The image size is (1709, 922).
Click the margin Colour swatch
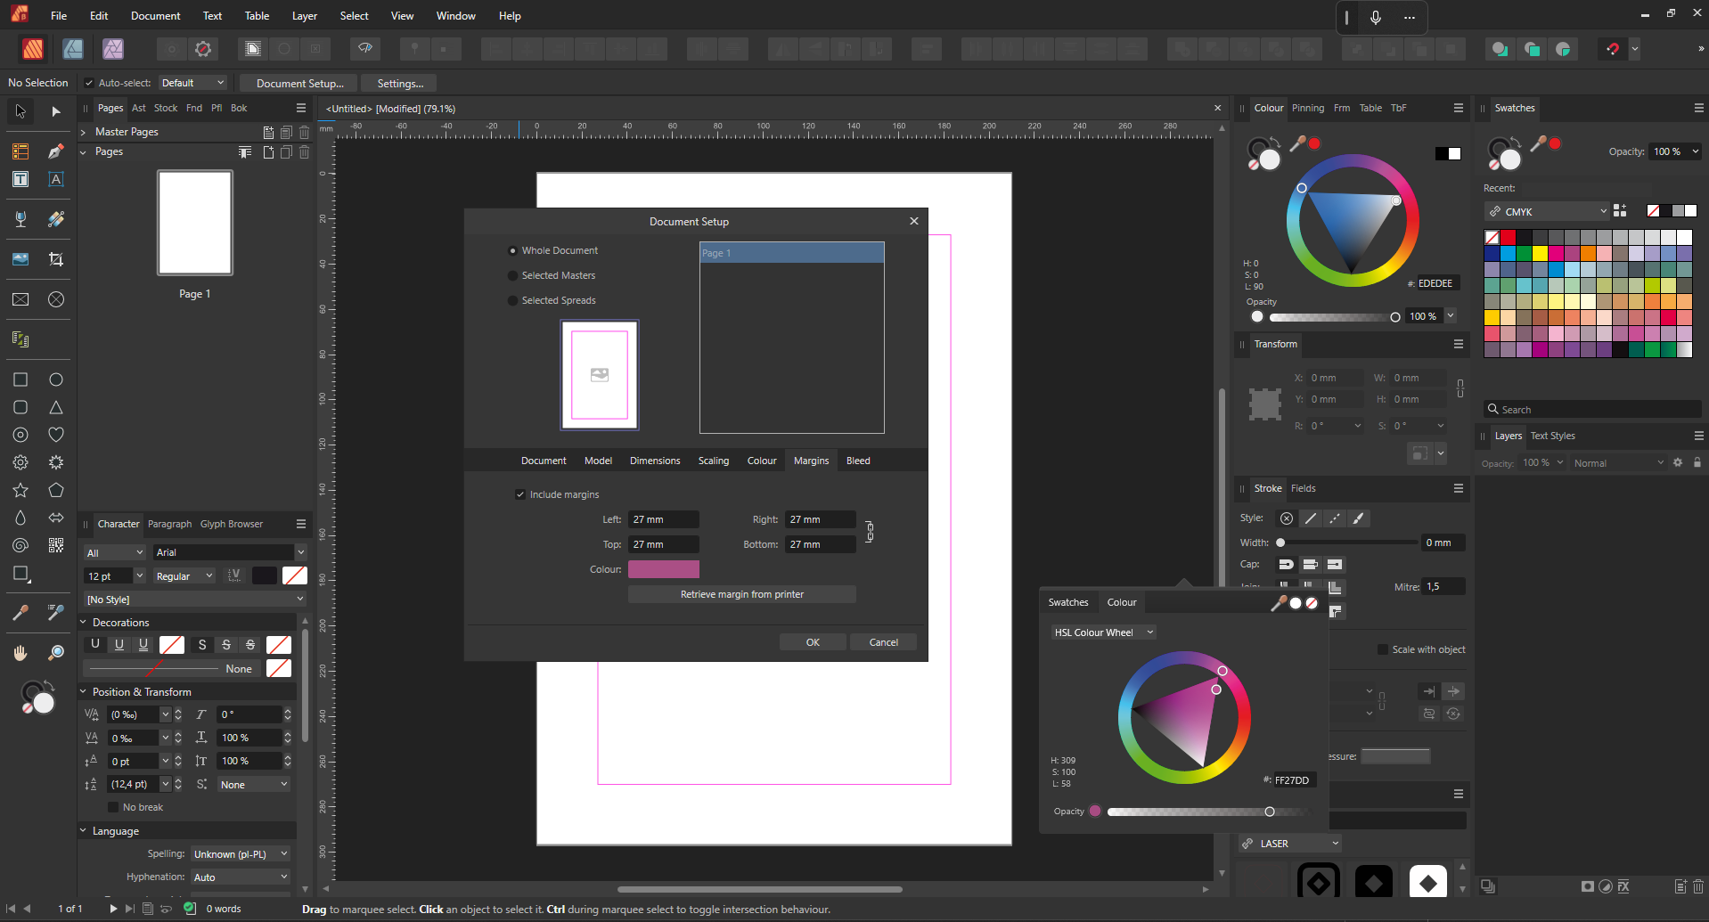(x=664, y=569)
